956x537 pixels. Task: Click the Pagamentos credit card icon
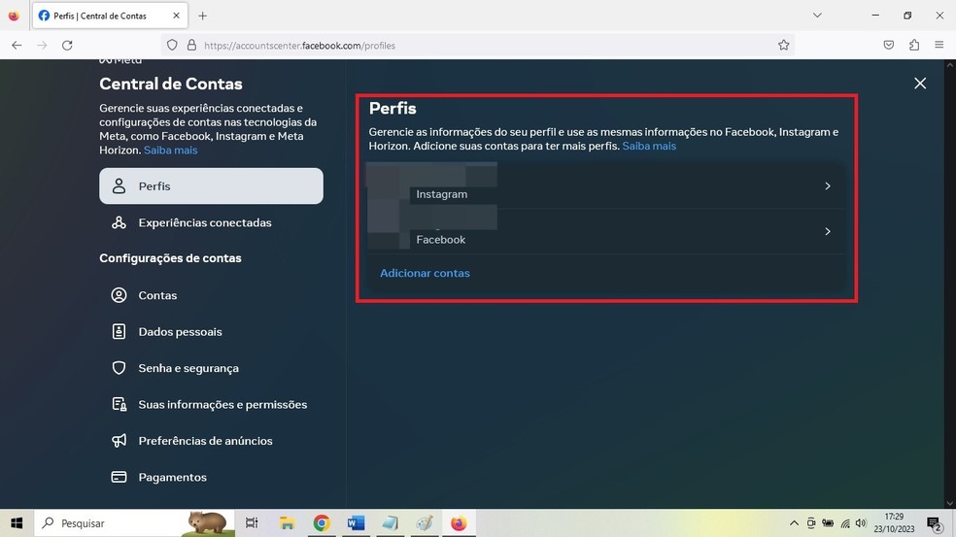tap(119, 477)
